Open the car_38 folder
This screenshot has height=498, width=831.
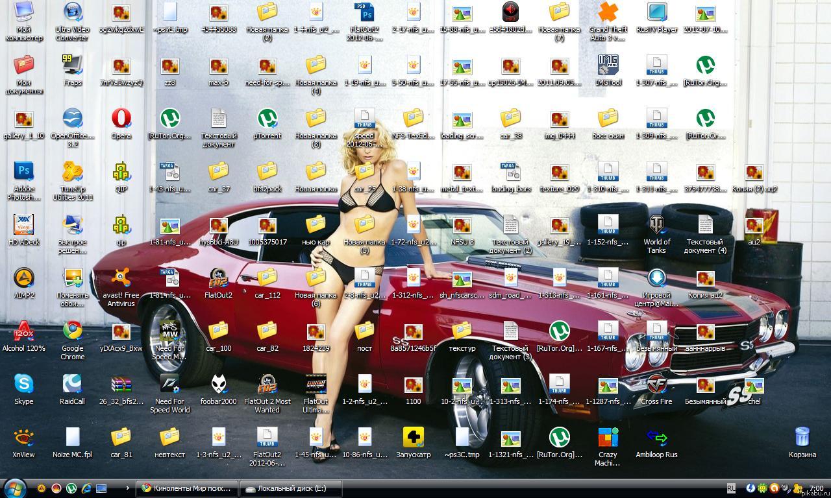click(x=511, y=123)
